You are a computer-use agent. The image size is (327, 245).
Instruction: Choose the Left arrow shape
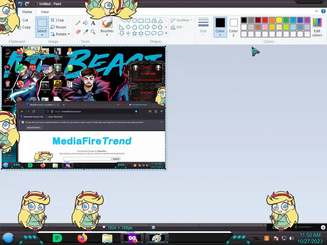(154, 27)
